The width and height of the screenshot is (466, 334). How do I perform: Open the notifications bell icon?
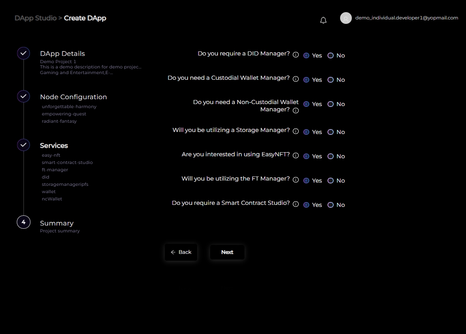point(323,20)
